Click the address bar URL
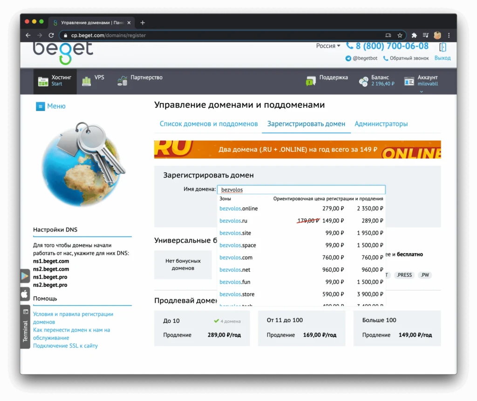This screenshot has width=477, height=401. pos(108,35)
